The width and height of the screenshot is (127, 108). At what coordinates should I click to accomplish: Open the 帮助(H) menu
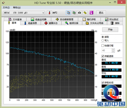point(17,8)
